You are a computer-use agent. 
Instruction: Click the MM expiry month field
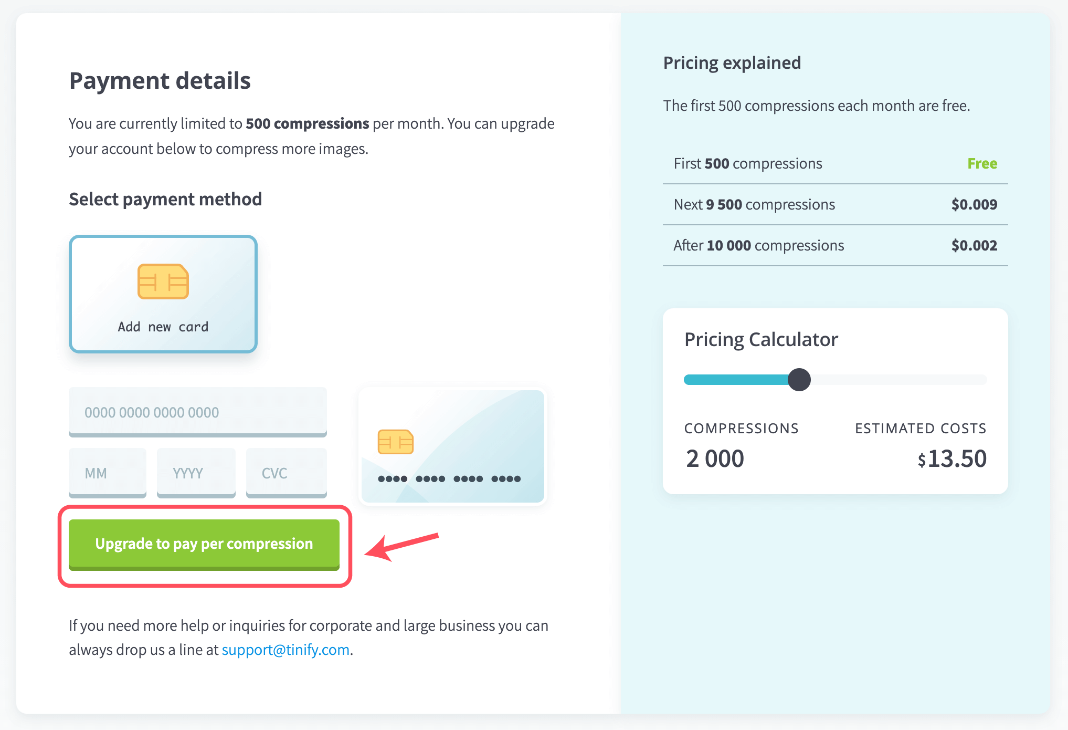pos(108,473)
